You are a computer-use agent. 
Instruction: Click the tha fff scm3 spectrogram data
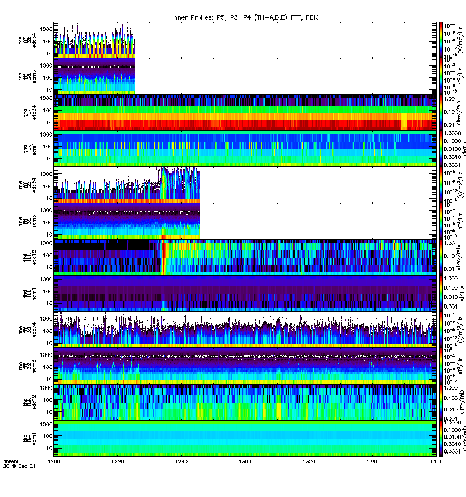tap(95, 76)
